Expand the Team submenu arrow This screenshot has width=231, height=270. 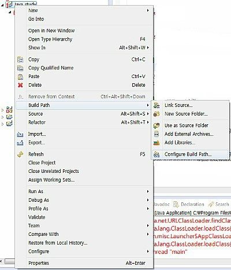coord(148,225)
